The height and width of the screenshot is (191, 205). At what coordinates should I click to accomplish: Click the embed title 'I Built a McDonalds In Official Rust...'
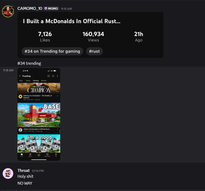[x=72, y=21]
